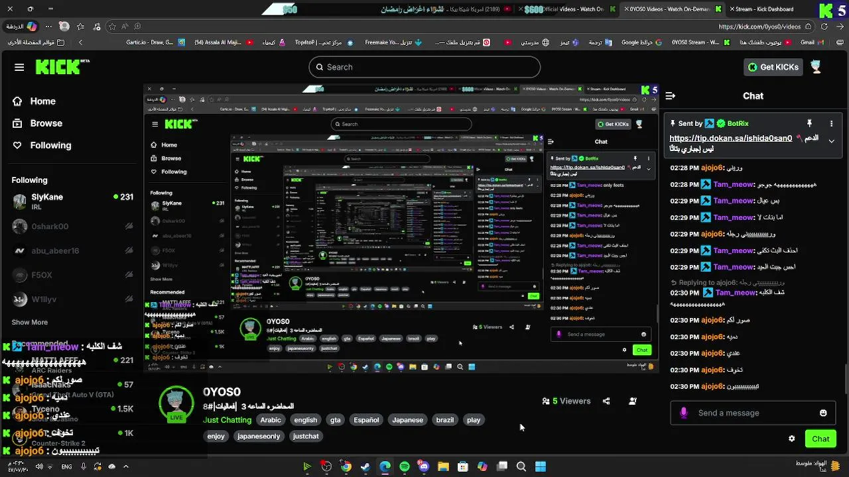Open Microsoft Edge from the taskbar
849x477 pixels.
[x=385, y=466]
